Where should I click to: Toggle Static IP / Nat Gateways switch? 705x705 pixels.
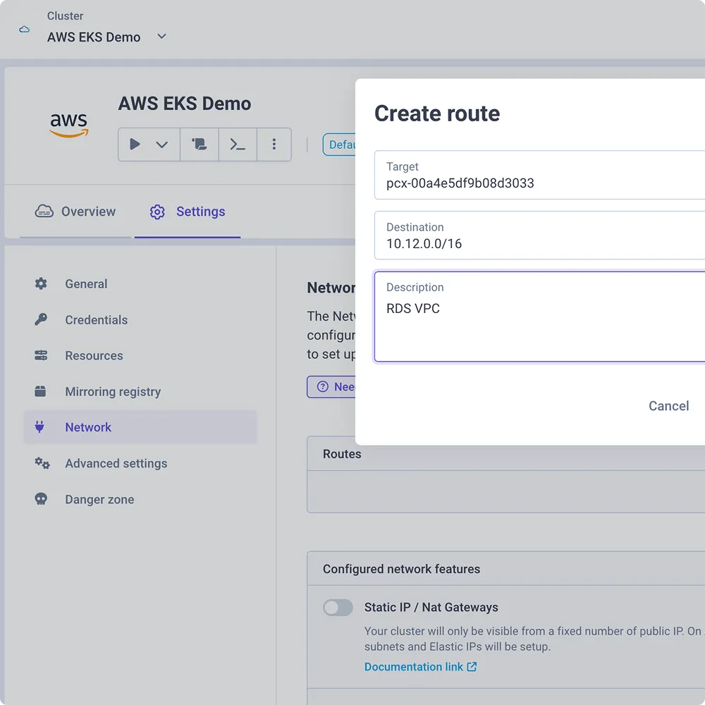(x=338, y=608)
